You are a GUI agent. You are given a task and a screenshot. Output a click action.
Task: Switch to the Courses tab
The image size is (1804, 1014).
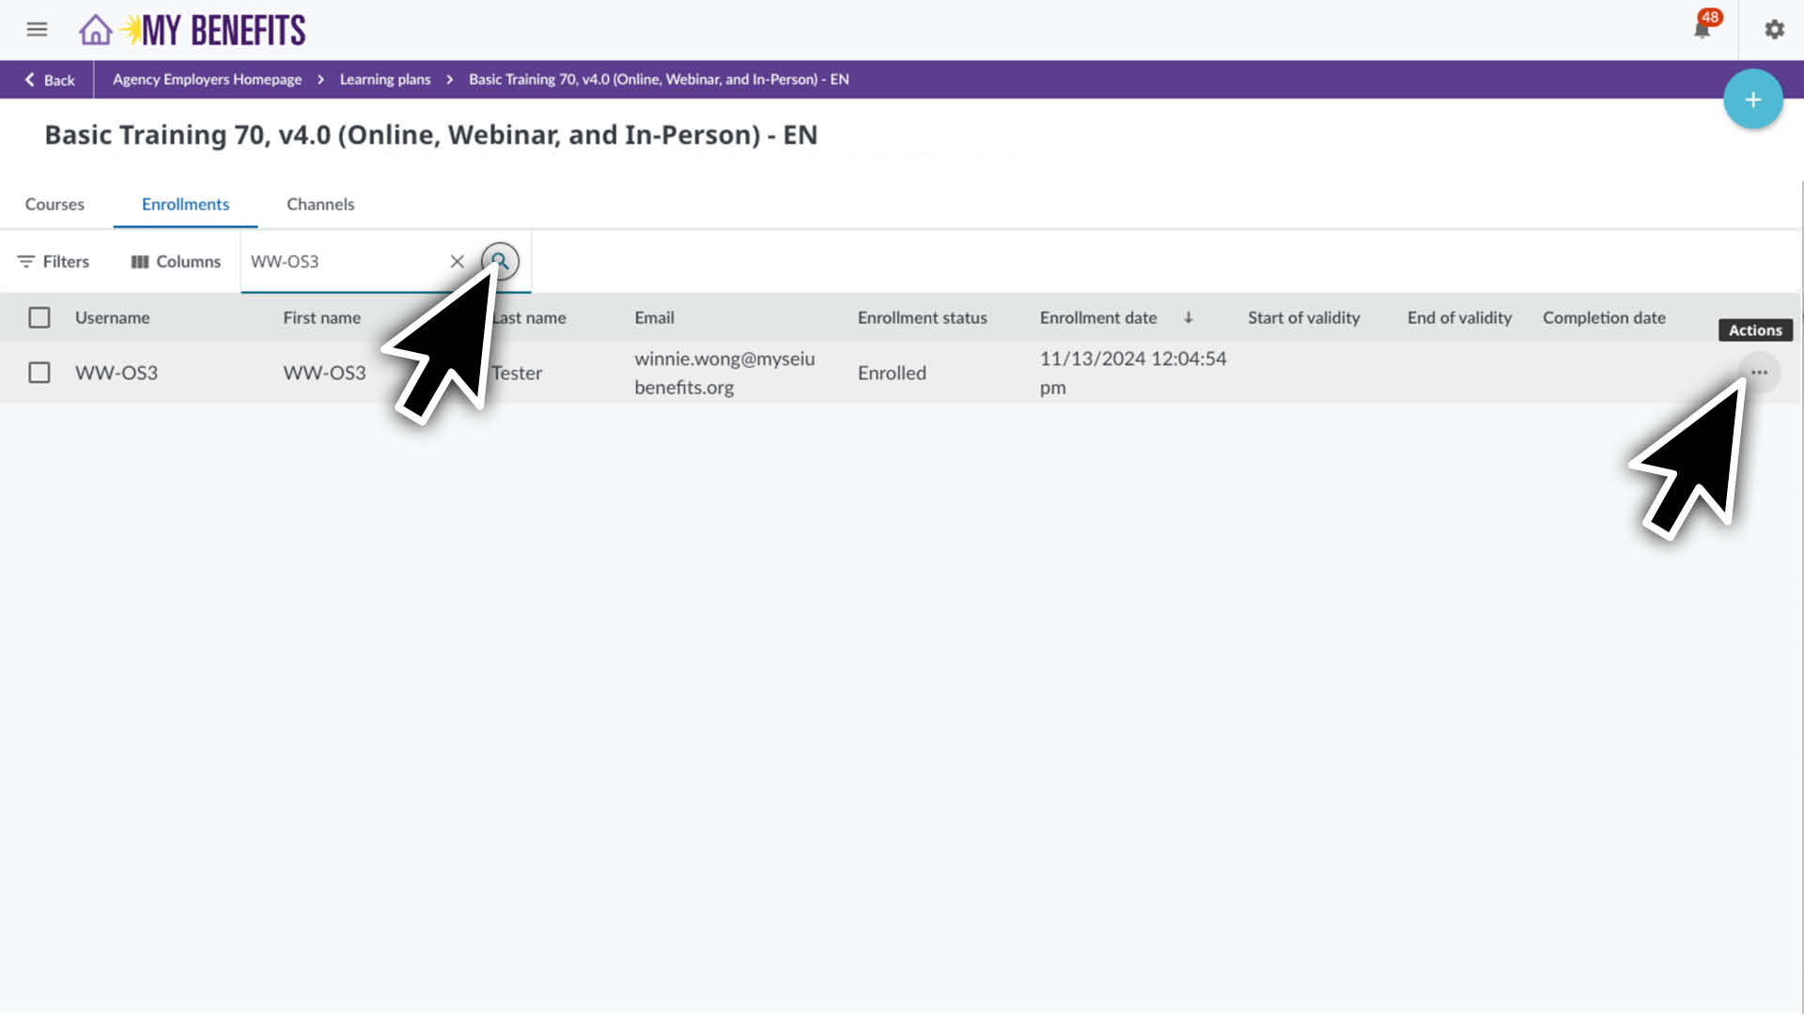pyautogui.click(x=54, y=204)
